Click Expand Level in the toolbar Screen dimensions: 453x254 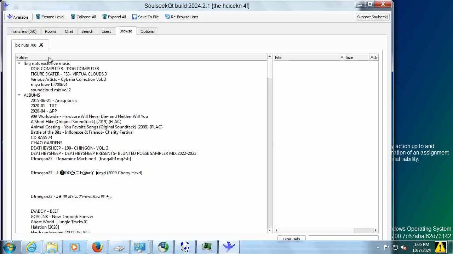pos(50,17)
